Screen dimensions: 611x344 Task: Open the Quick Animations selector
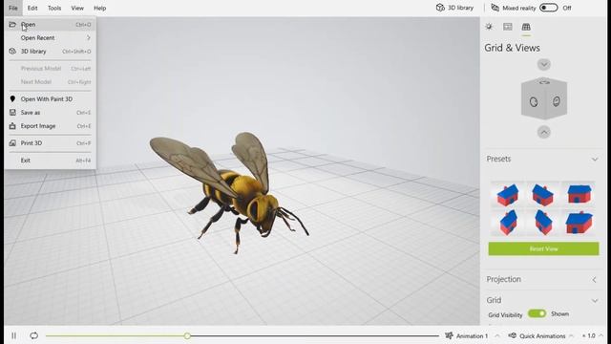pos(541,335)
